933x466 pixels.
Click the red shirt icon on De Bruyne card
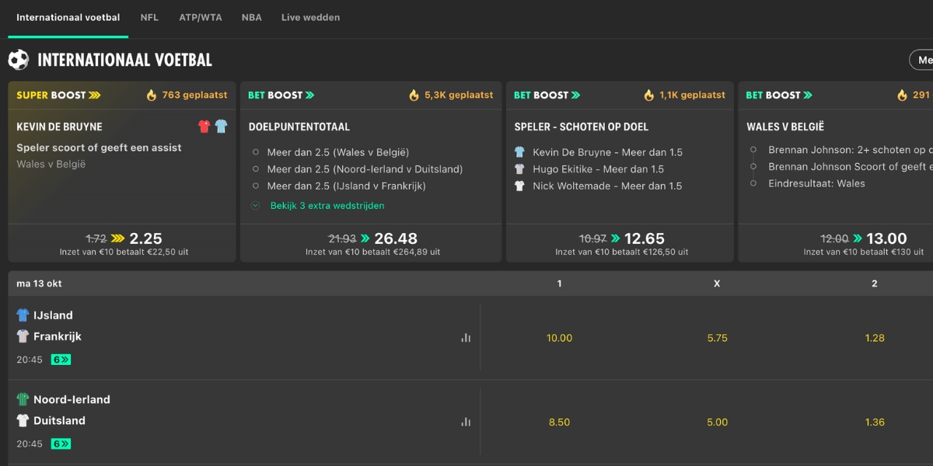204,127
